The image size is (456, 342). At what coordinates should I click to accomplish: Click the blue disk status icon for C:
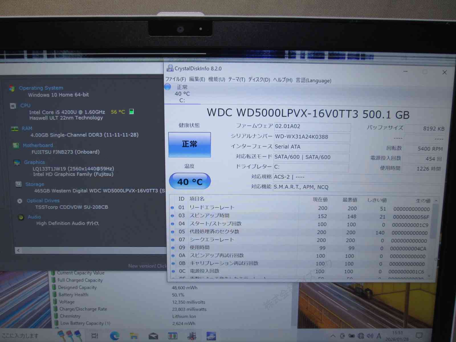point(168,87)
